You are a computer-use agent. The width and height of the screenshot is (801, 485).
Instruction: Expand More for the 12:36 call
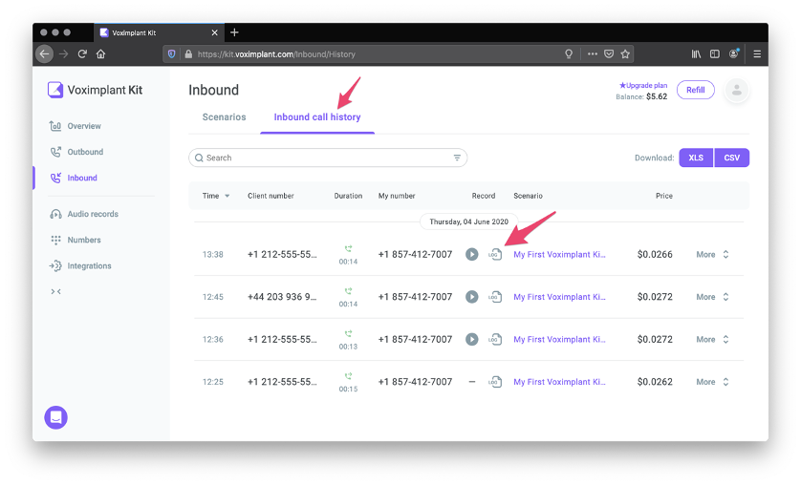[x=713, y=339]
